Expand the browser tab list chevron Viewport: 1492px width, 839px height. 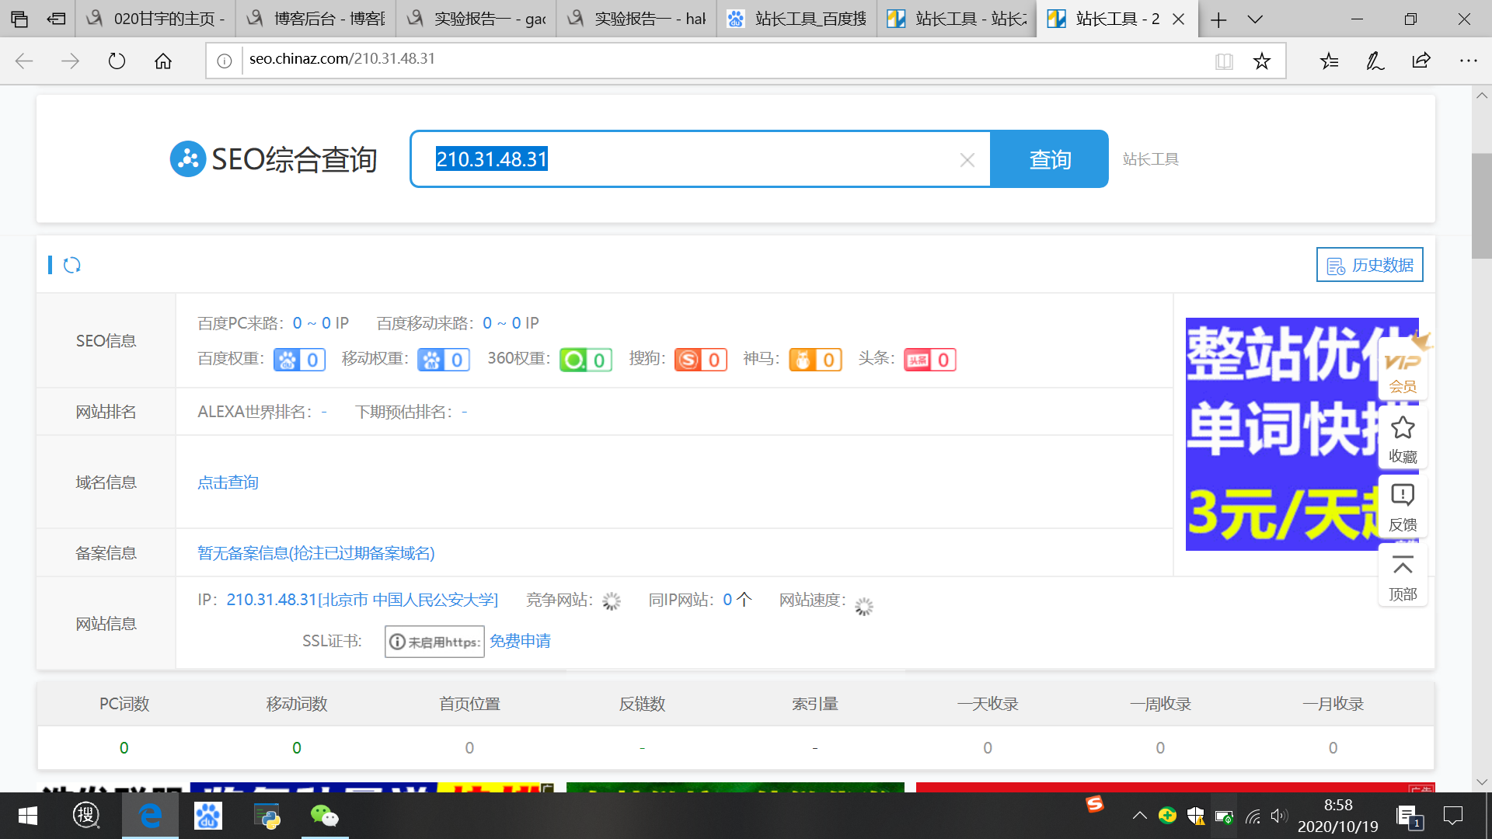click(1255, 19)
